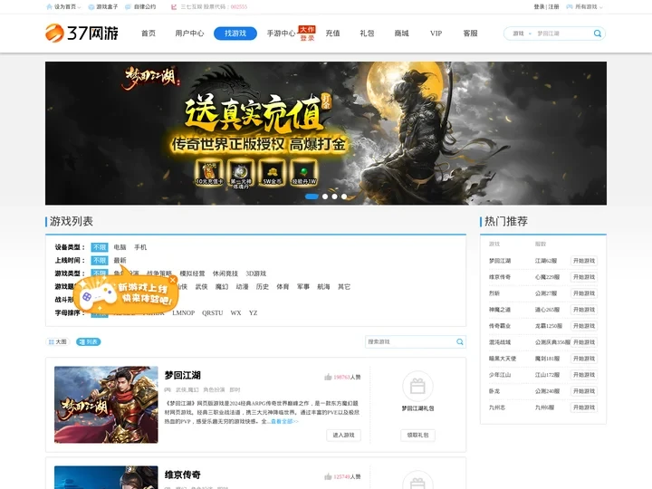Filter game type by 模拟经营
652x489 pixels.
pyautogui.click(x=192, y=273)
